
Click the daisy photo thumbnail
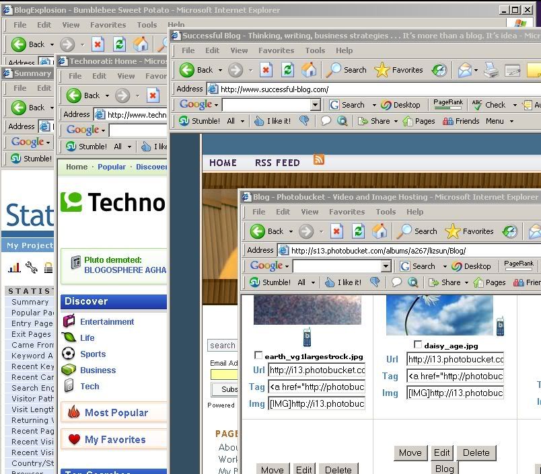point(439,315)
